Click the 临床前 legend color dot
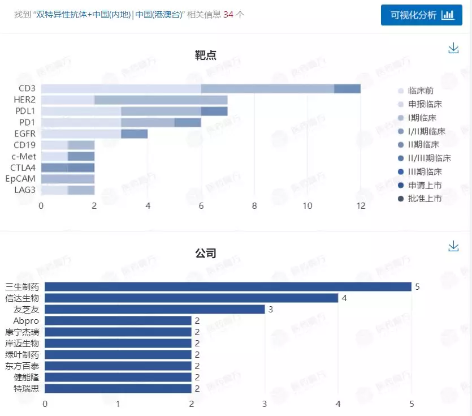 (400, 91)
